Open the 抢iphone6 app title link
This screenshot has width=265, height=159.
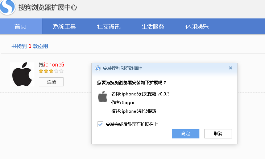coord(51,65)
